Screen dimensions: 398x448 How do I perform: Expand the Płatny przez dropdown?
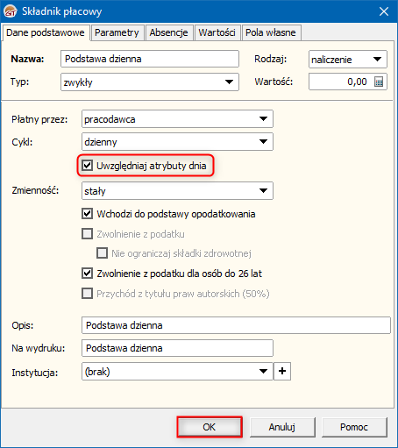[x=263, y=119]
